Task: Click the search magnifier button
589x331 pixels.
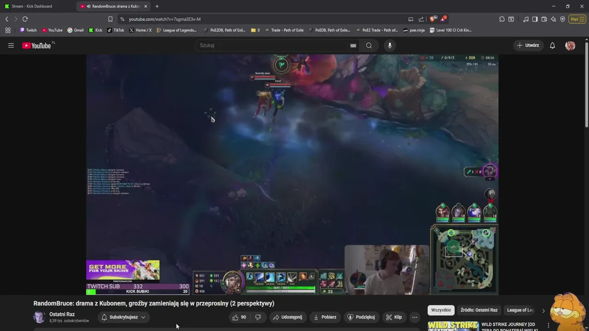Action: pos(369,46)
